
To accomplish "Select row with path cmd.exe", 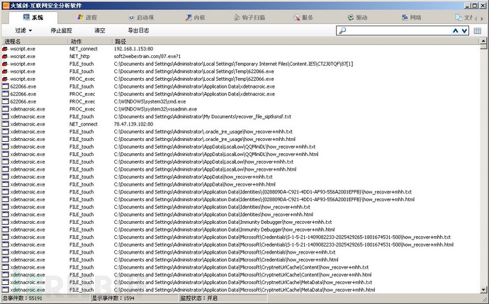I will pyautogui.click(x=240, y=101).
